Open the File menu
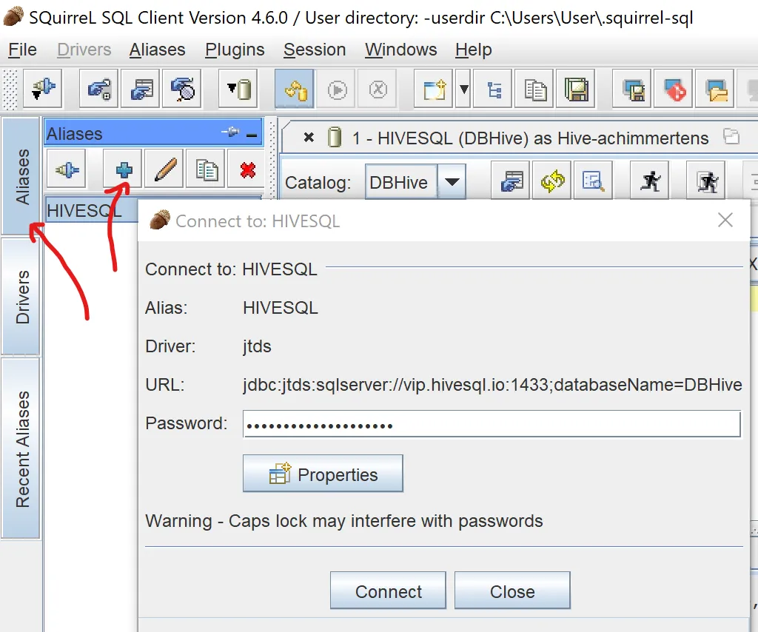758x632 pixels. click(22, 50)
